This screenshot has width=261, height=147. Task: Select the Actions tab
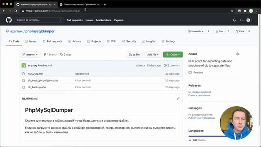[x=75, y=41]
